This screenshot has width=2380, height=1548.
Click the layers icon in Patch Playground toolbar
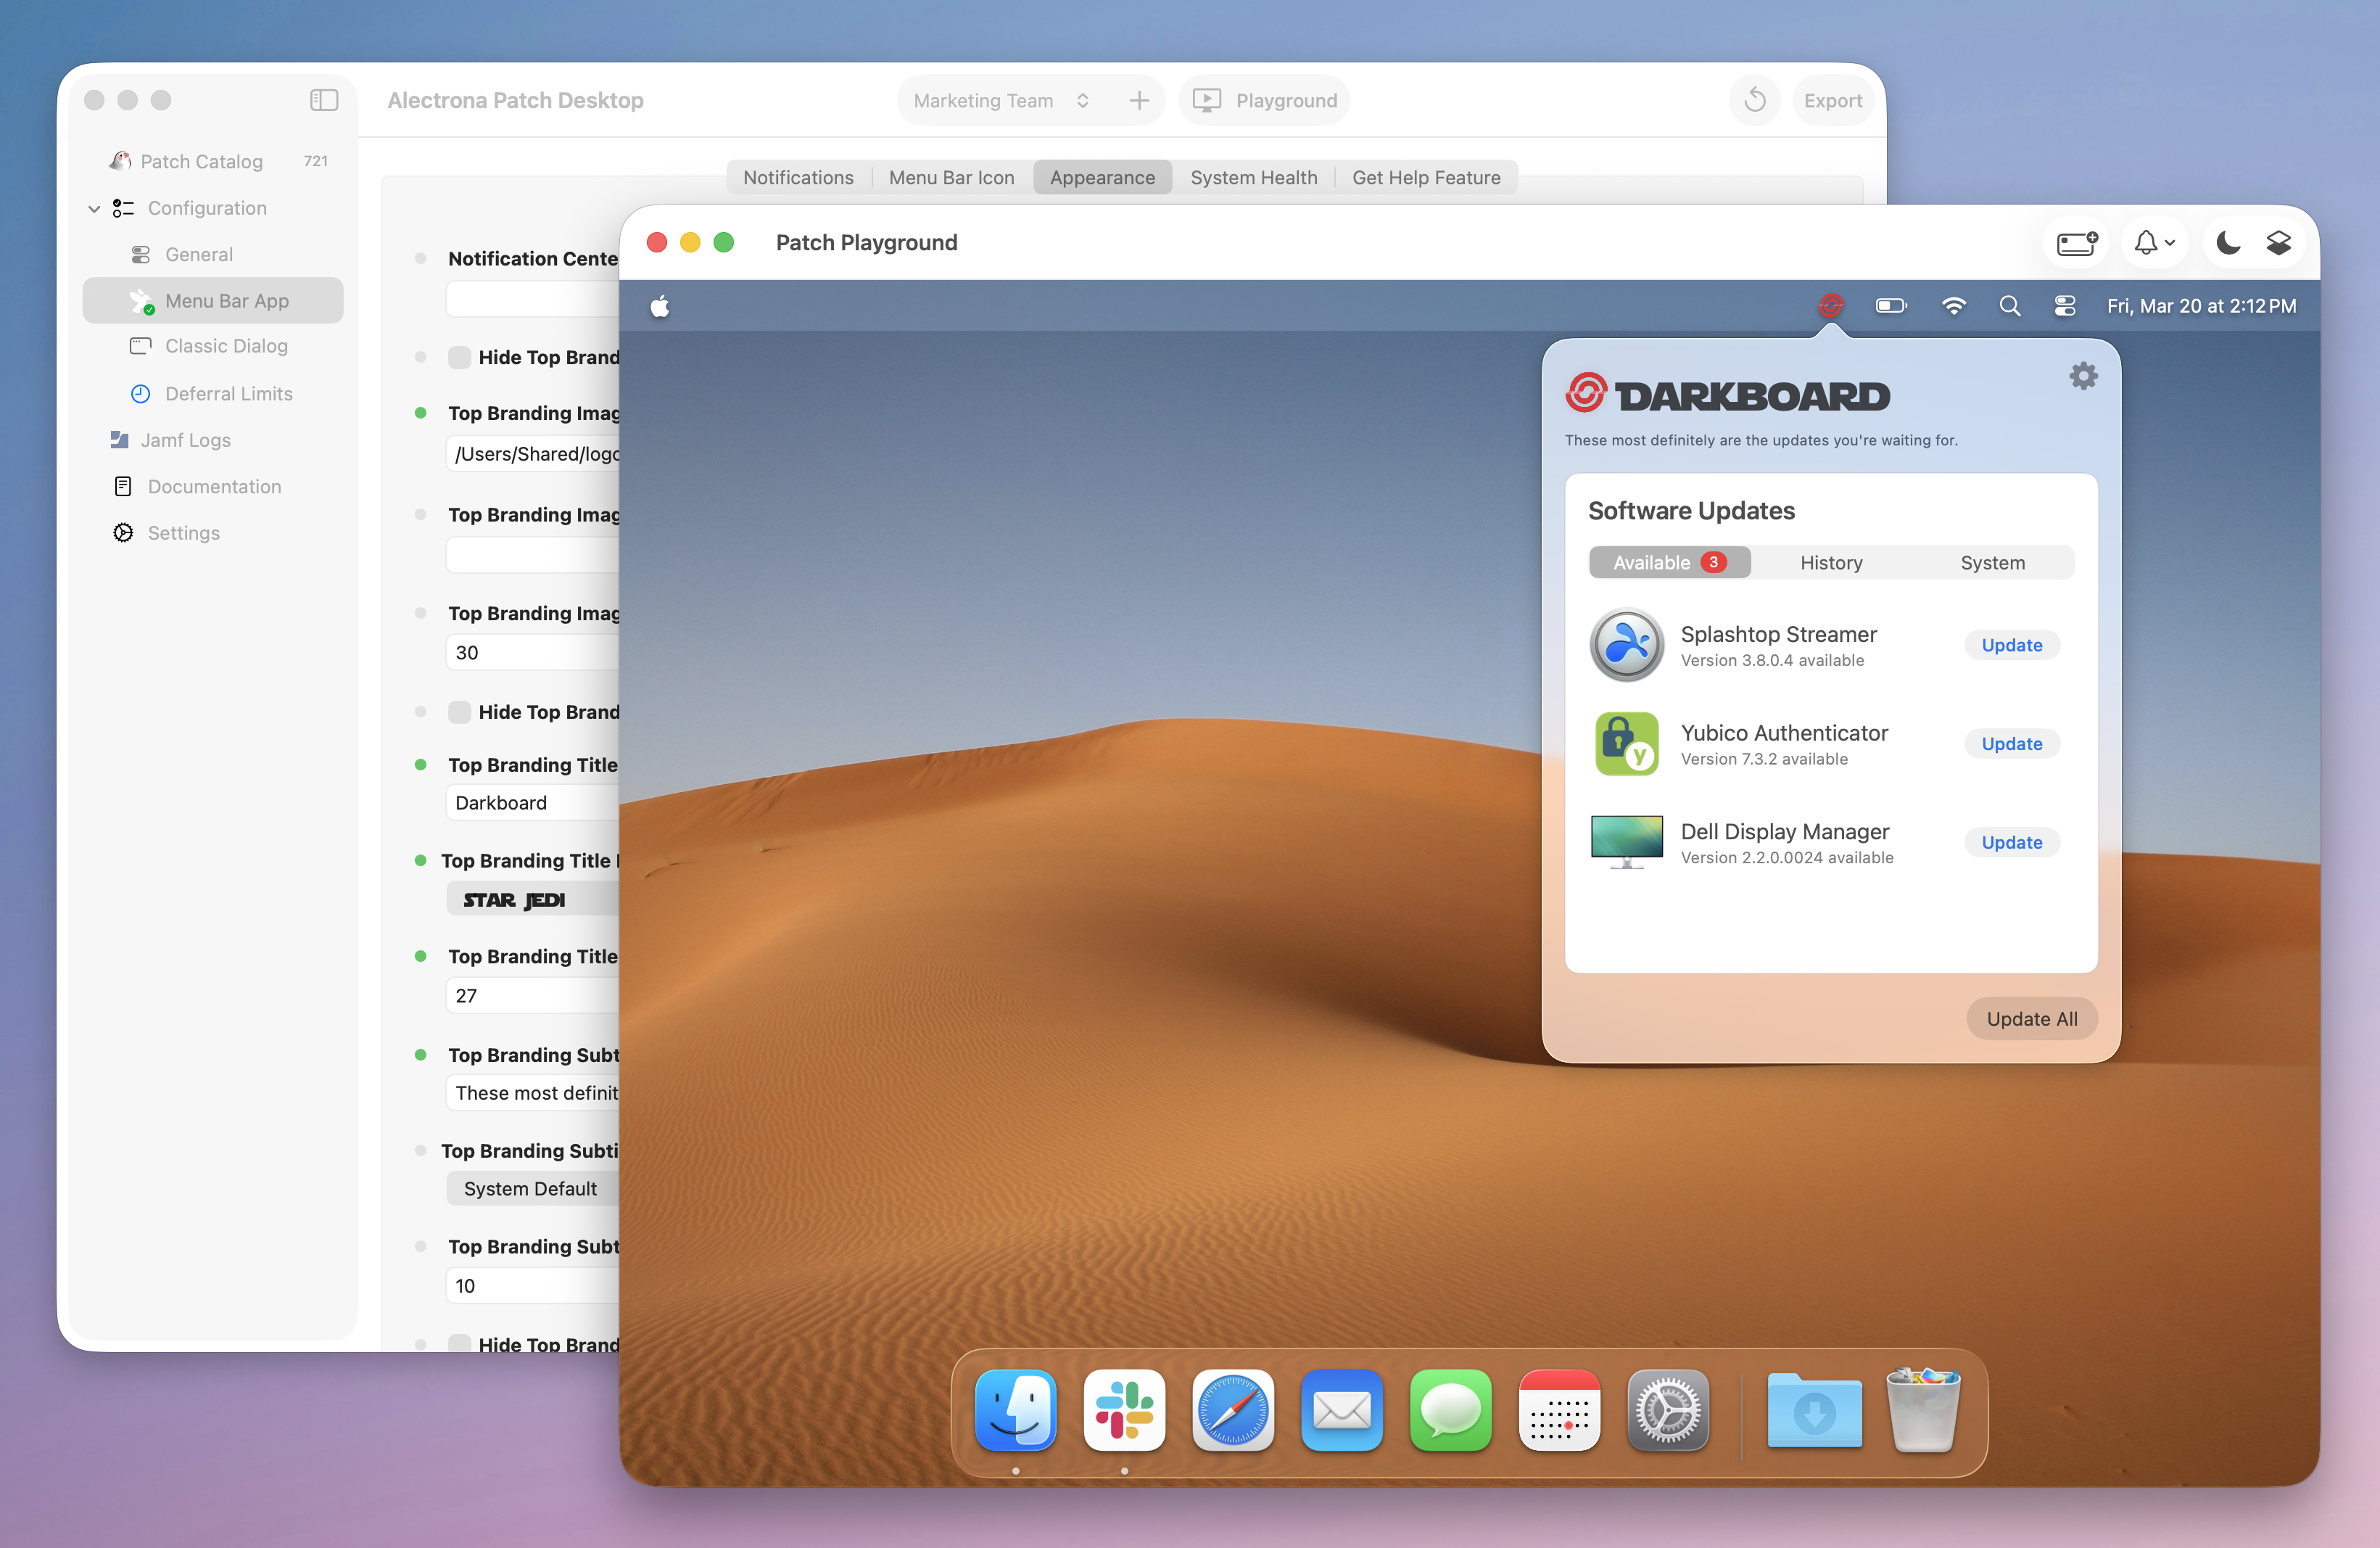pyautogui.click(x=2278, y=243)
